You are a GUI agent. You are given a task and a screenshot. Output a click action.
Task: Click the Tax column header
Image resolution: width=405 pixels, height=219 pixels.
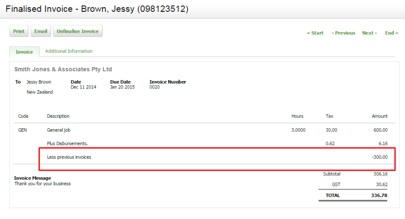(x=329, y=116)
